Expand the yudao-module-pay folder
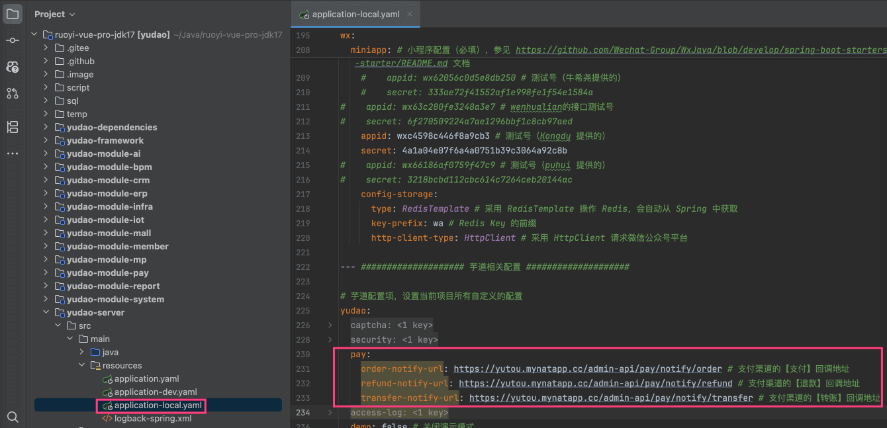This screenshot has width=887, height=428. [x=46, y=273]
